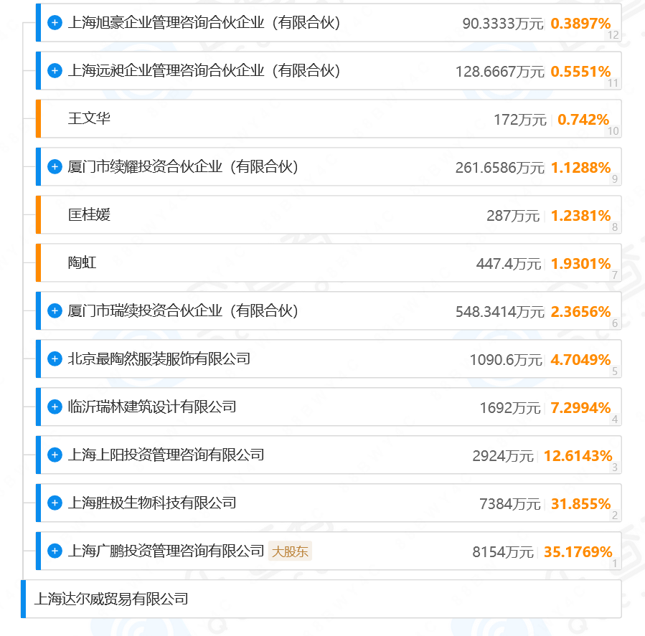The width and height of the screenshot is (645, 636).
Task: Click plus icon beside 厦门市瑞续投资合伙企业
Action: pyautogui.click(x=55, y=311)
